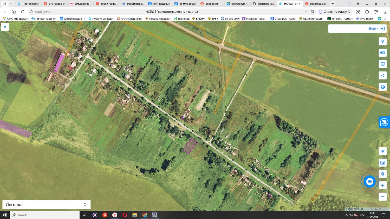Activate the area selection search tool

(x=382, y=64)
